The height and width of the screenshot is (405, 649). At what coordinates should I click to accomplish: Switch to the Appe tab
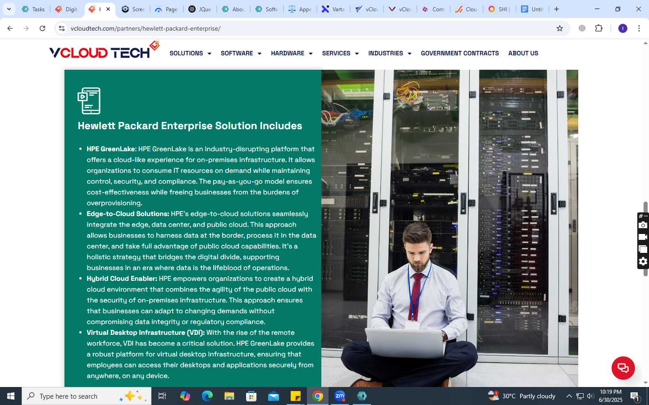tap(300, 9)
